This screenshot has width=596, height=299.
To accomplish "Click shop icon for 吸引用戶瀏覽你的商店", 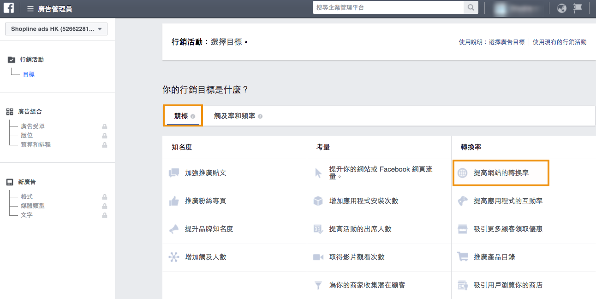I will click(x=463, y=285).
